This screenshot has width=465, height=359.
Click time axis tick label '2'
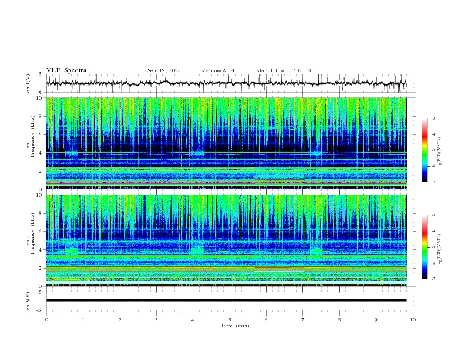(x=120, y=320)
